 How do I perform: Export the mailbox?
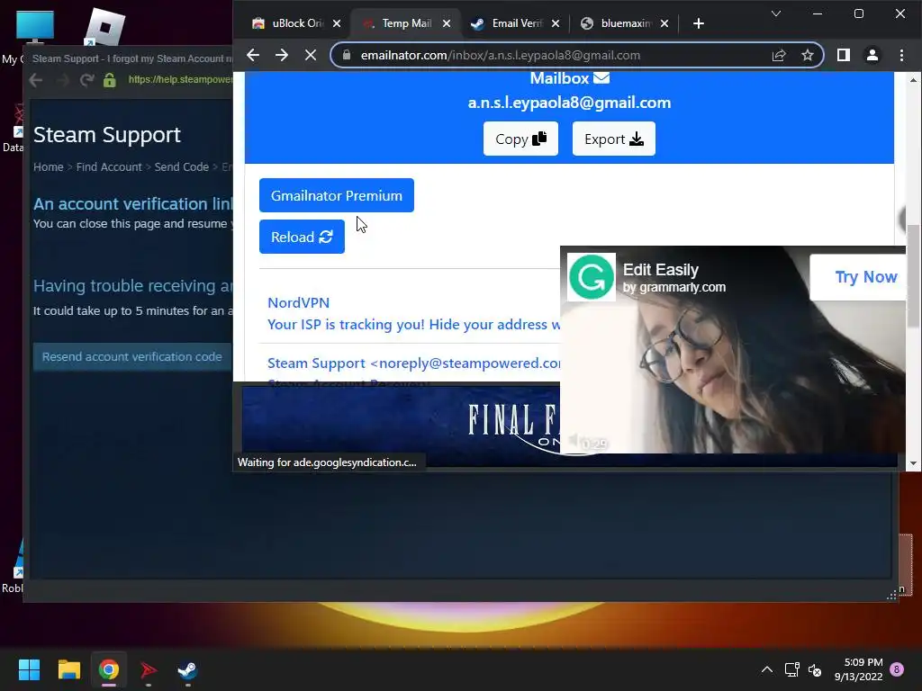pyautogui.click(x=614, y=139)
